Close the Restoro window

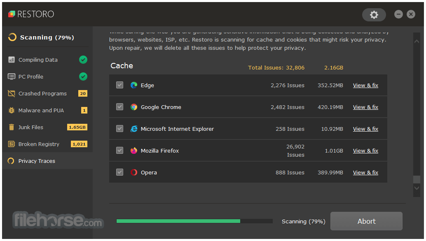point(411,14)
